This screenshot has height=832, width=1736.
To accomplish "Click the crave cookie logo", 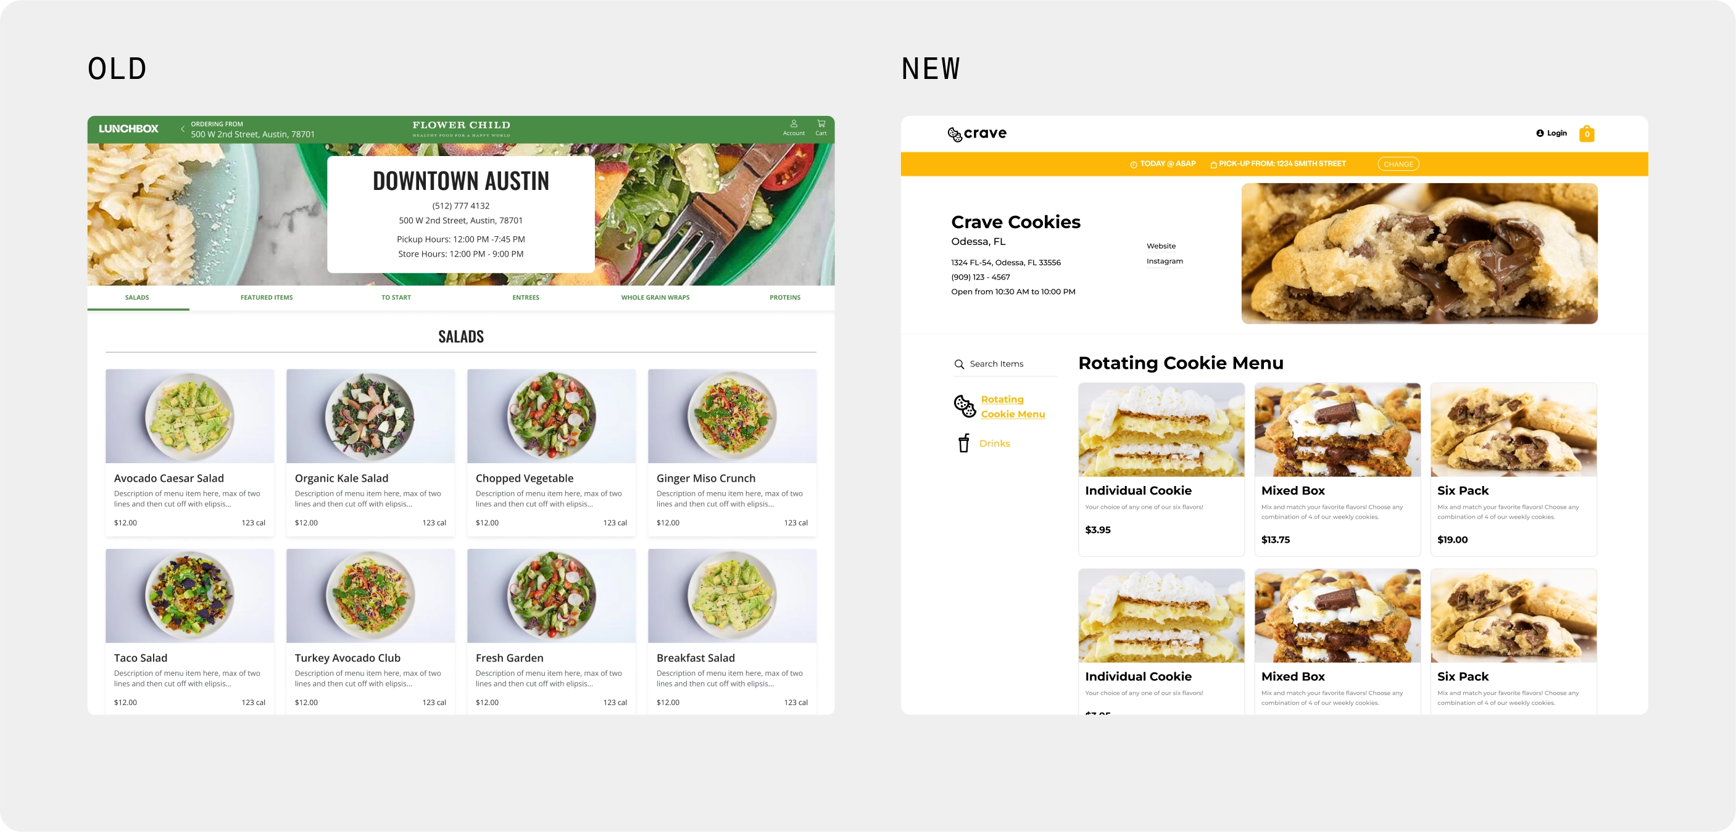I will point(976,133).
